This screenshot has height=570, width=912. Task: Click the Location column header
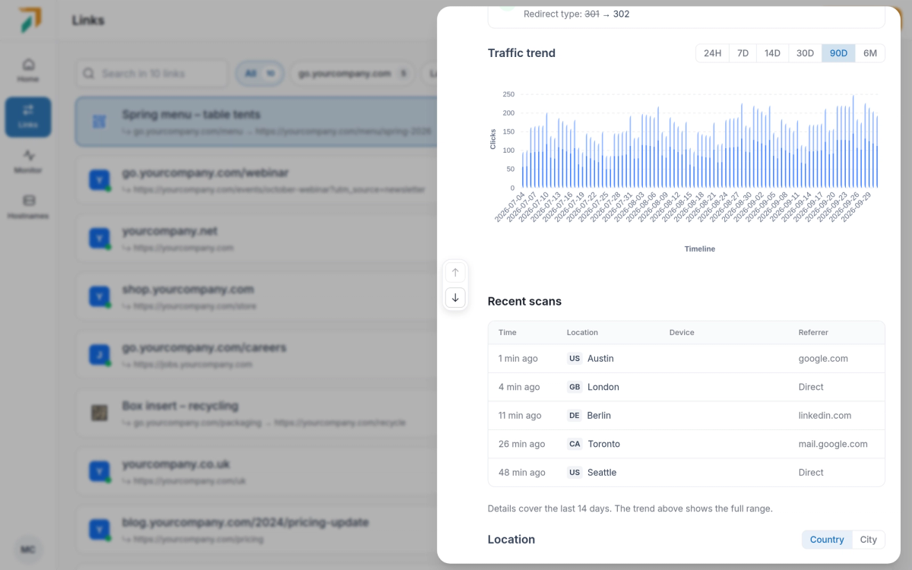(582, 332)
